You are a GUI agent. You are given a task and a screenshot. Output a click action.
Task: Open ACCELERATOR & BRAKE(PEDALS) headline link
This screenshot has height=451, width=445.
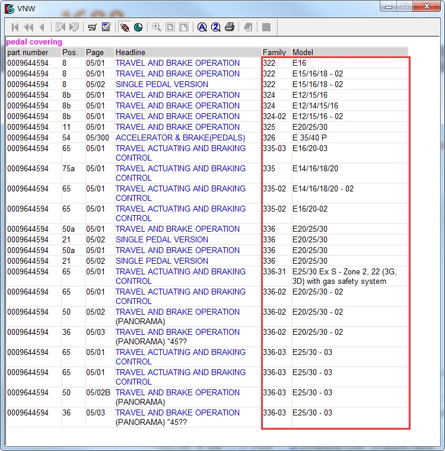180,137
